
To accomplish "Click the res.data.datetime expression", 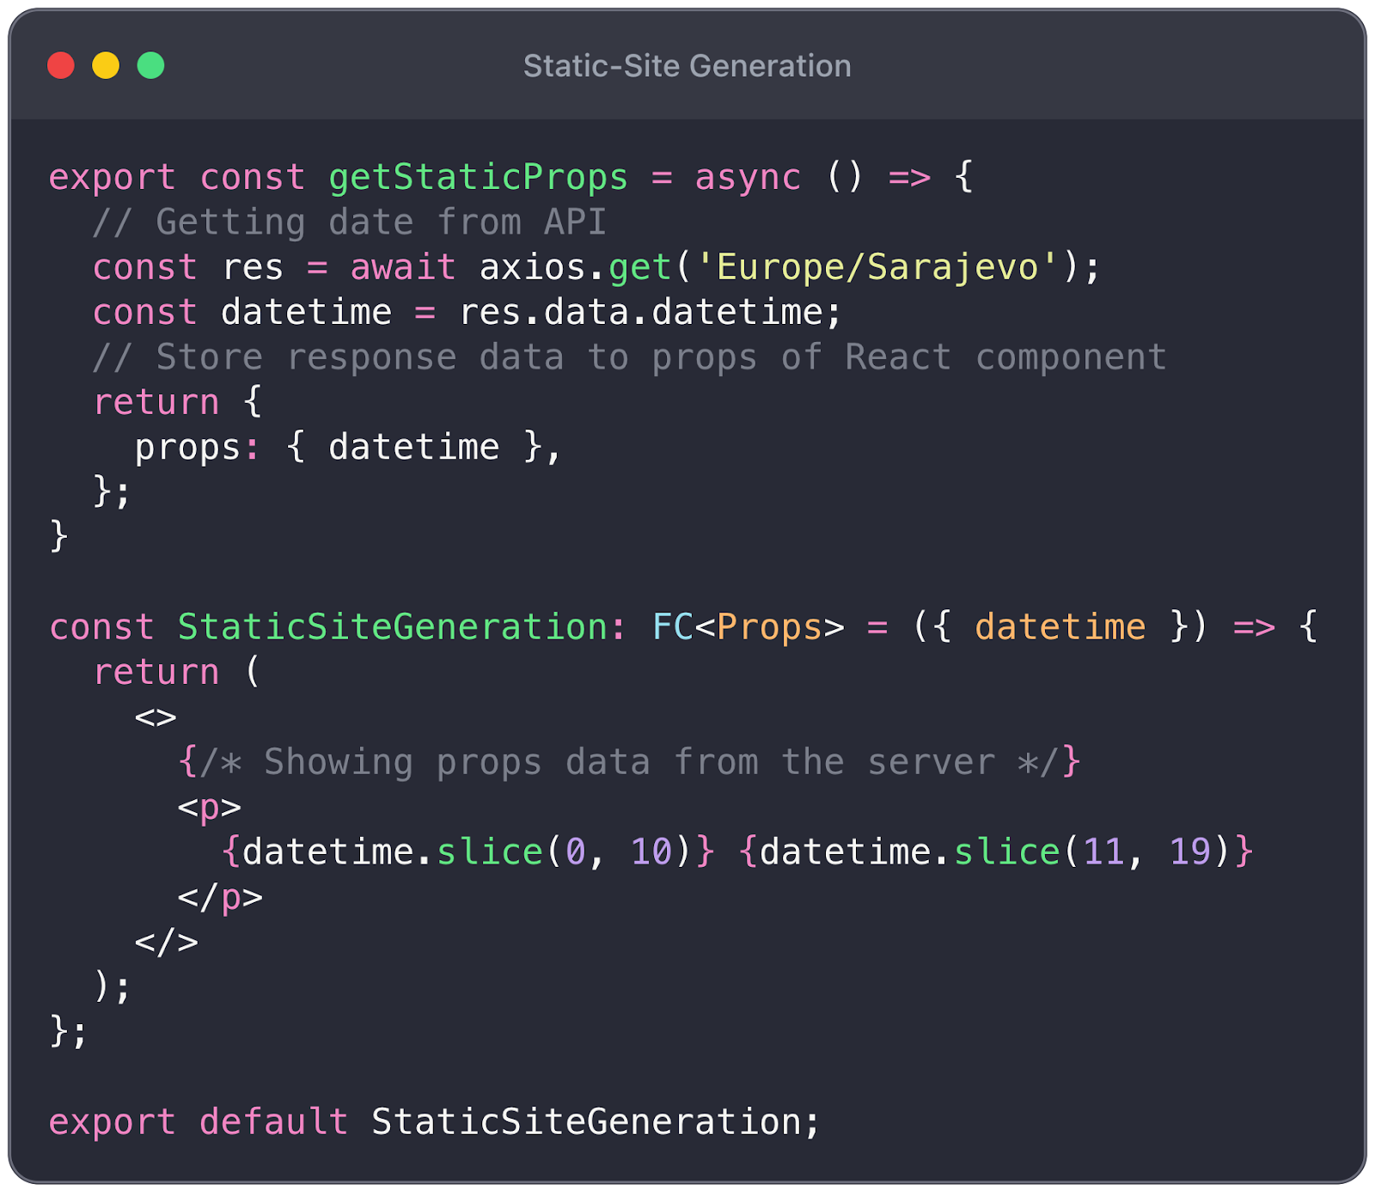I will coord(641,312).
